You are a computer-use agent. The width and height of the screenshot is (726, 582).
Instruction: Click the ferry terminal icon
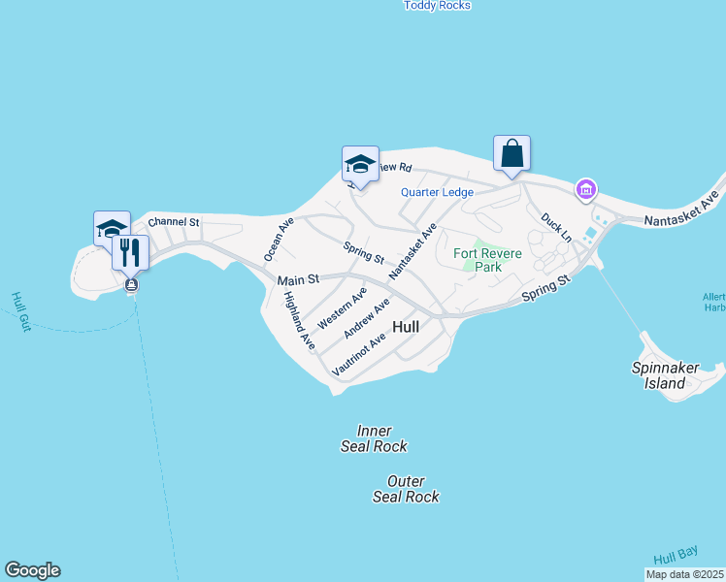131,285
